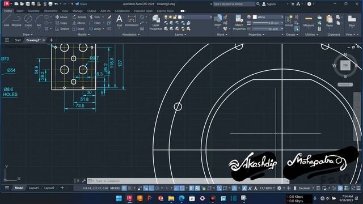
Task: Click the Scale tool
Action: (x=78, y=29)
